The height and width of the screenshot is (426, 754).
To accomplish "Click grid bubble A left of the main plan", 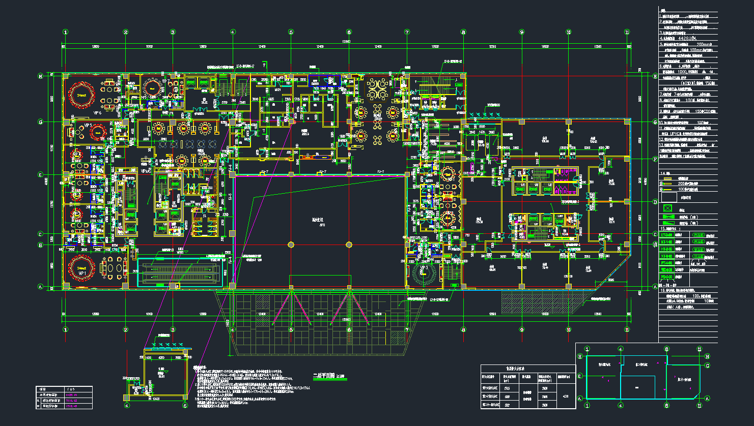I will [39, 287].
